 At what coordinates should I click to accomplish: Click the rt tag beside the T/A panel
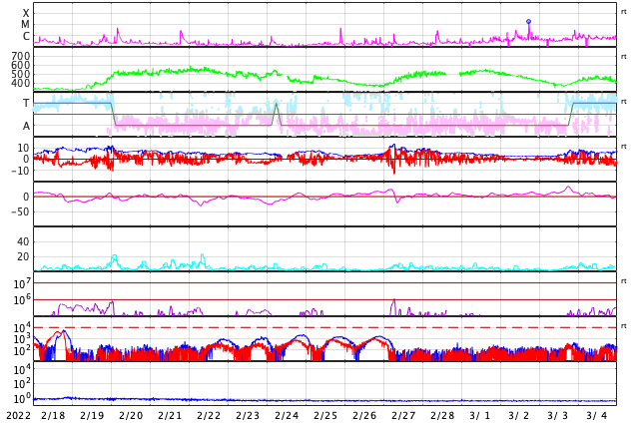coord(623,102)
